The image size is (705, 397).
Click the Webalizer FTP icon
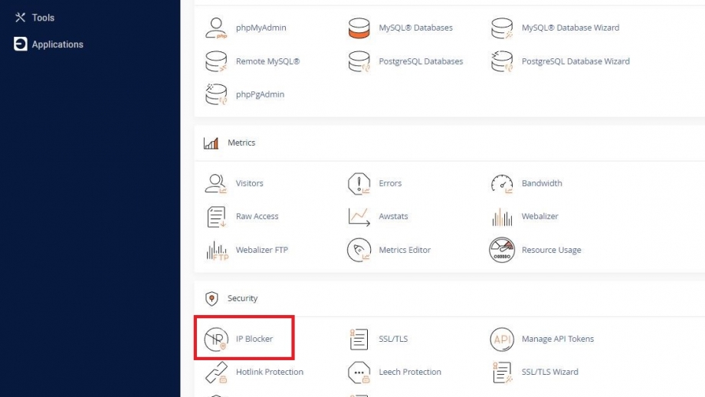[x=217, y=251]
